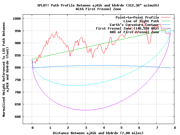Click the green line sample beside Line of Sight Path

point(166,21)
